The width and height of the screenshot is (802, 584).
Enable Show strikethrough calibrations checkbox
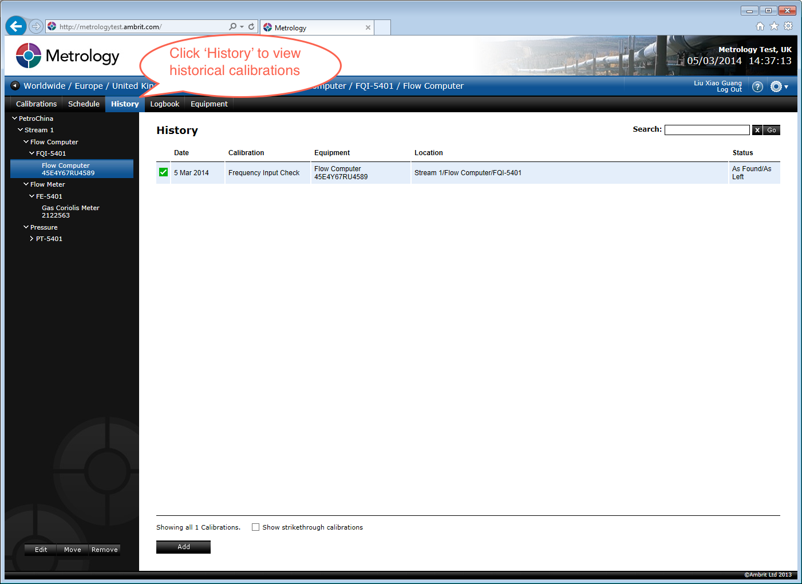click(255, 527)
